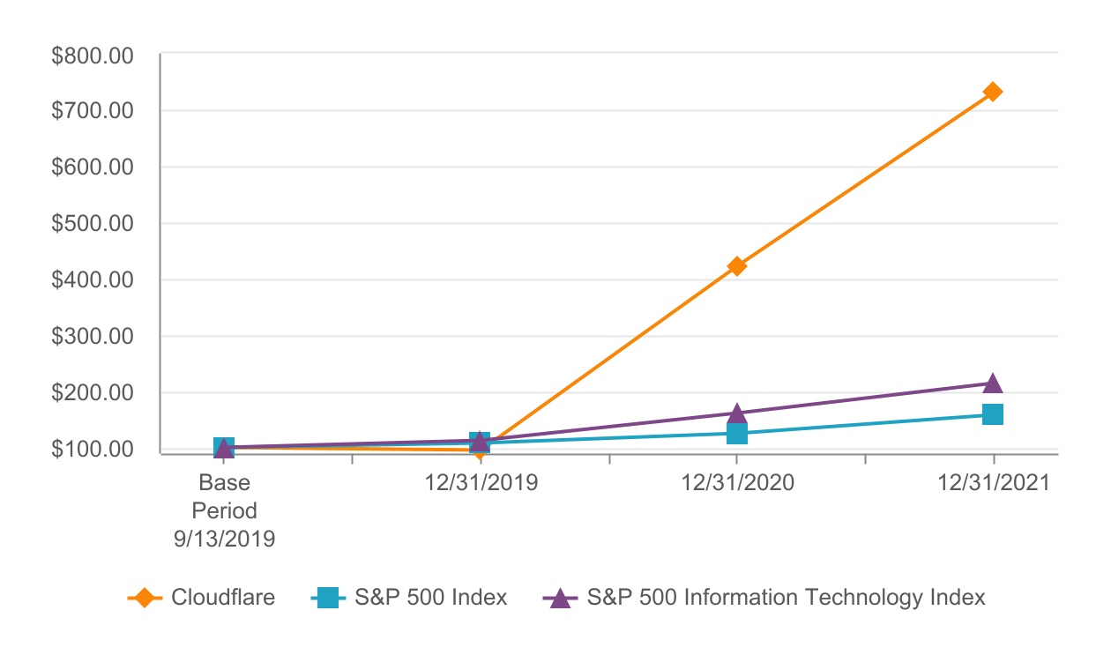Select the 12/31/2020 x-axis label
This screenshot has width=1111, height=670.
737,483
